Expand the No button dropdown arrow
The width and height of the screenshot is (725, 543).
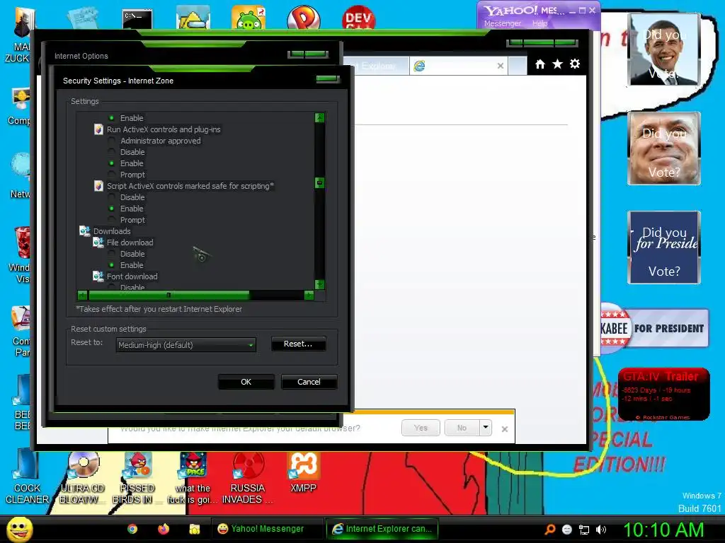(x=486, y=428)
